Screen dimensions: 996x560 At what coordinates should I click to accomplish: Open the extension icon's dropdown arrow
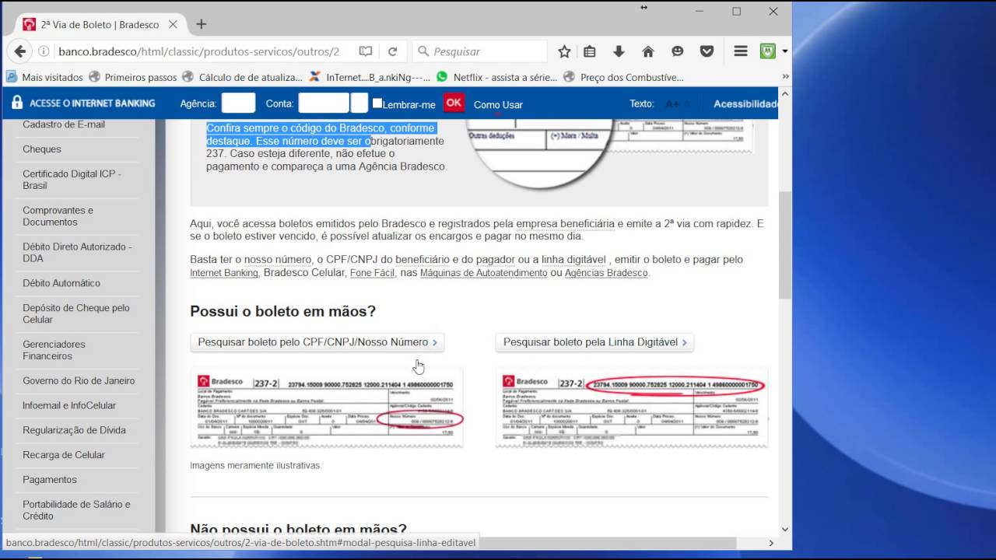(784, 51)
